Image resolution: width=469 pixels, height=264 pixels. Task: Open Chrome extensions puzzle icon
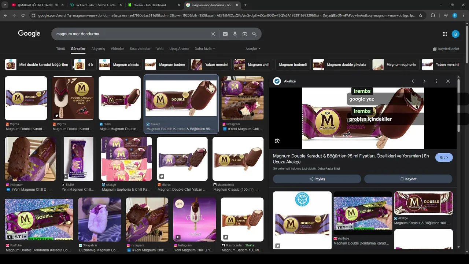[433, 15]
